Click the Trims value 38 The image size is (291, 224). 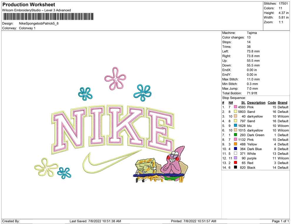(x=249, y=47)
